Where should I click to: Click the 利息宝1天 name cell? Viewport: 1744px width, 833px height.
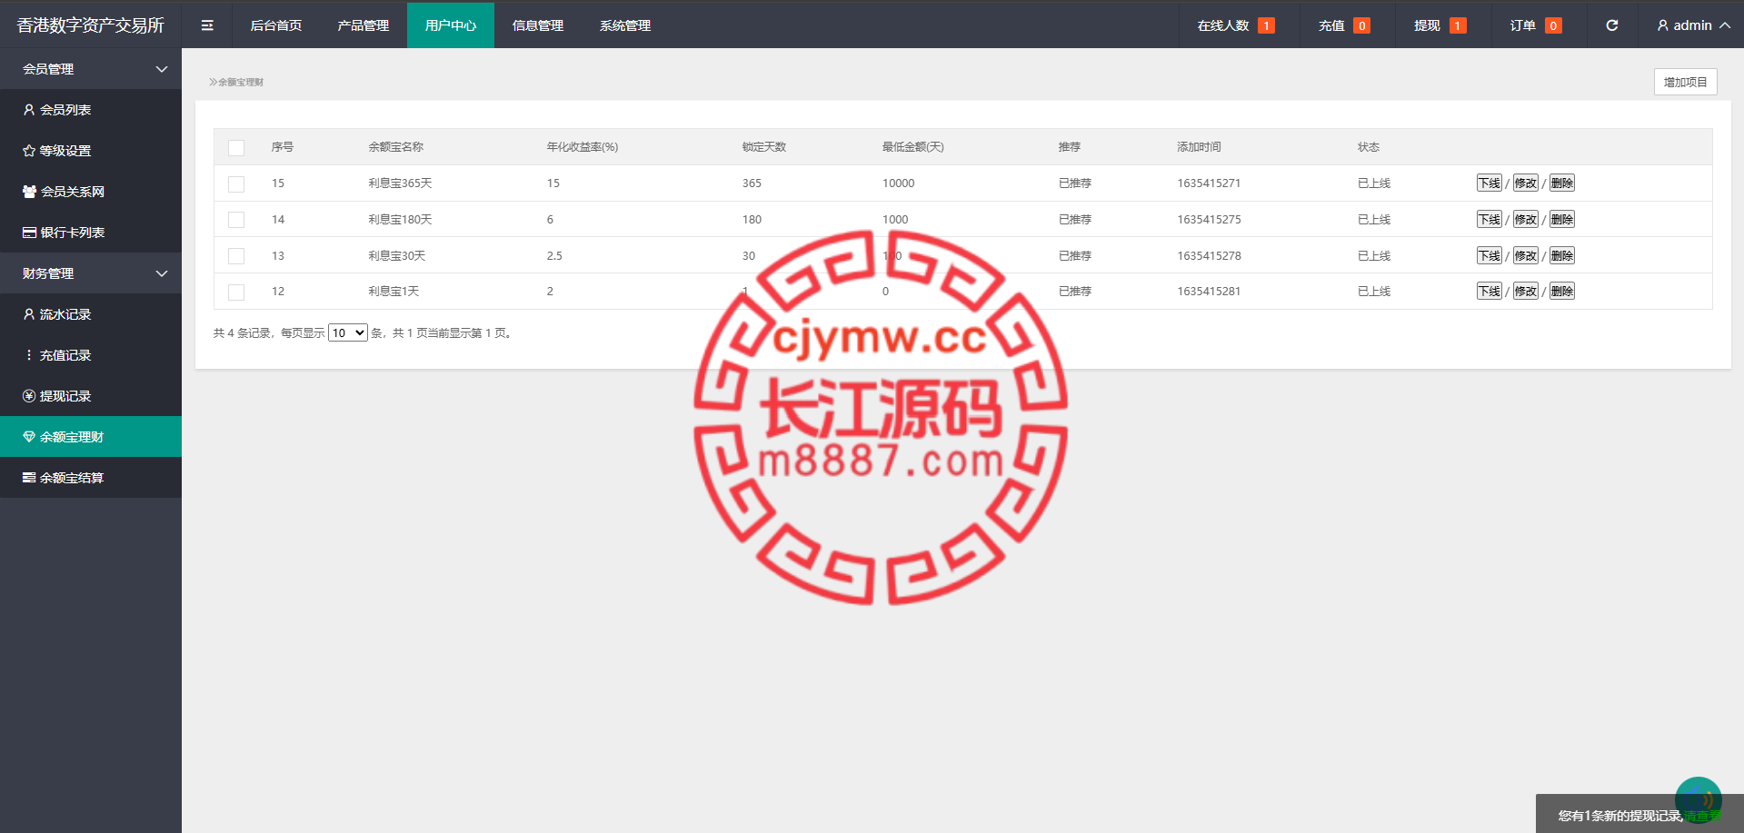pos(394,291)
